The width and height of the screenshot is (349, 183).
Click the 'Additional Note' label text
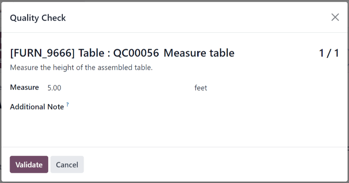coord(37,107)
